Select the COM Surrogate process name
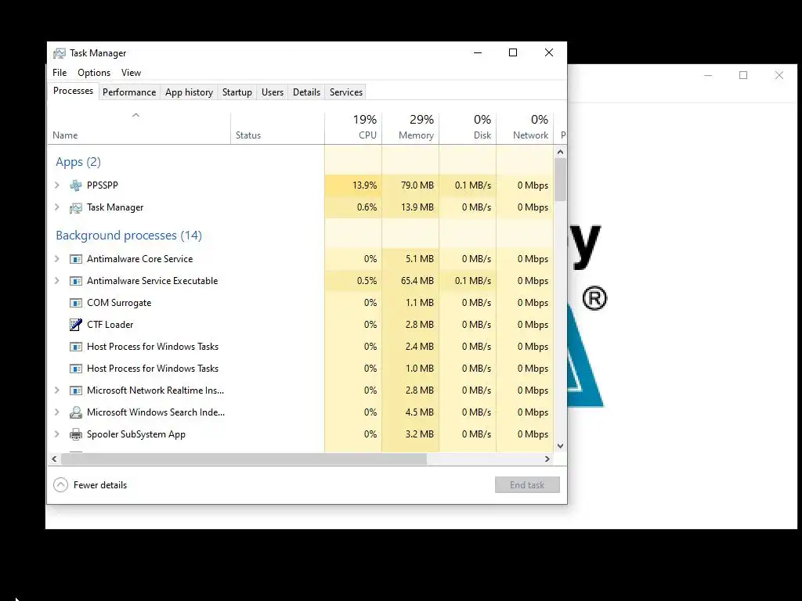Screen dimensions: 802x601 (119, 303)
